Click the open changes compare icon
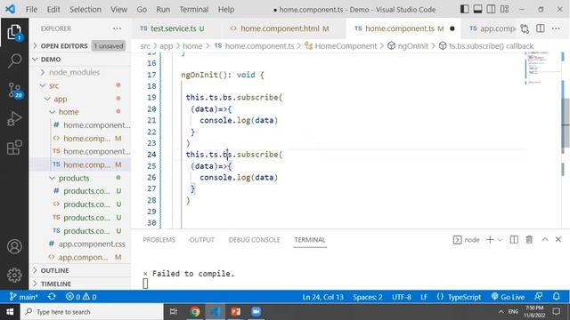Image resolution: width=570 pixels, height=320 pixels. click(x=525, y=28)
